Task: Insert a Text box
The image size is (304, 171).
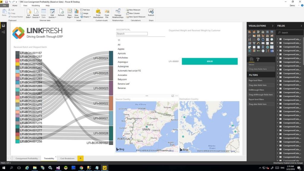Action: click(x=85, y=10)
